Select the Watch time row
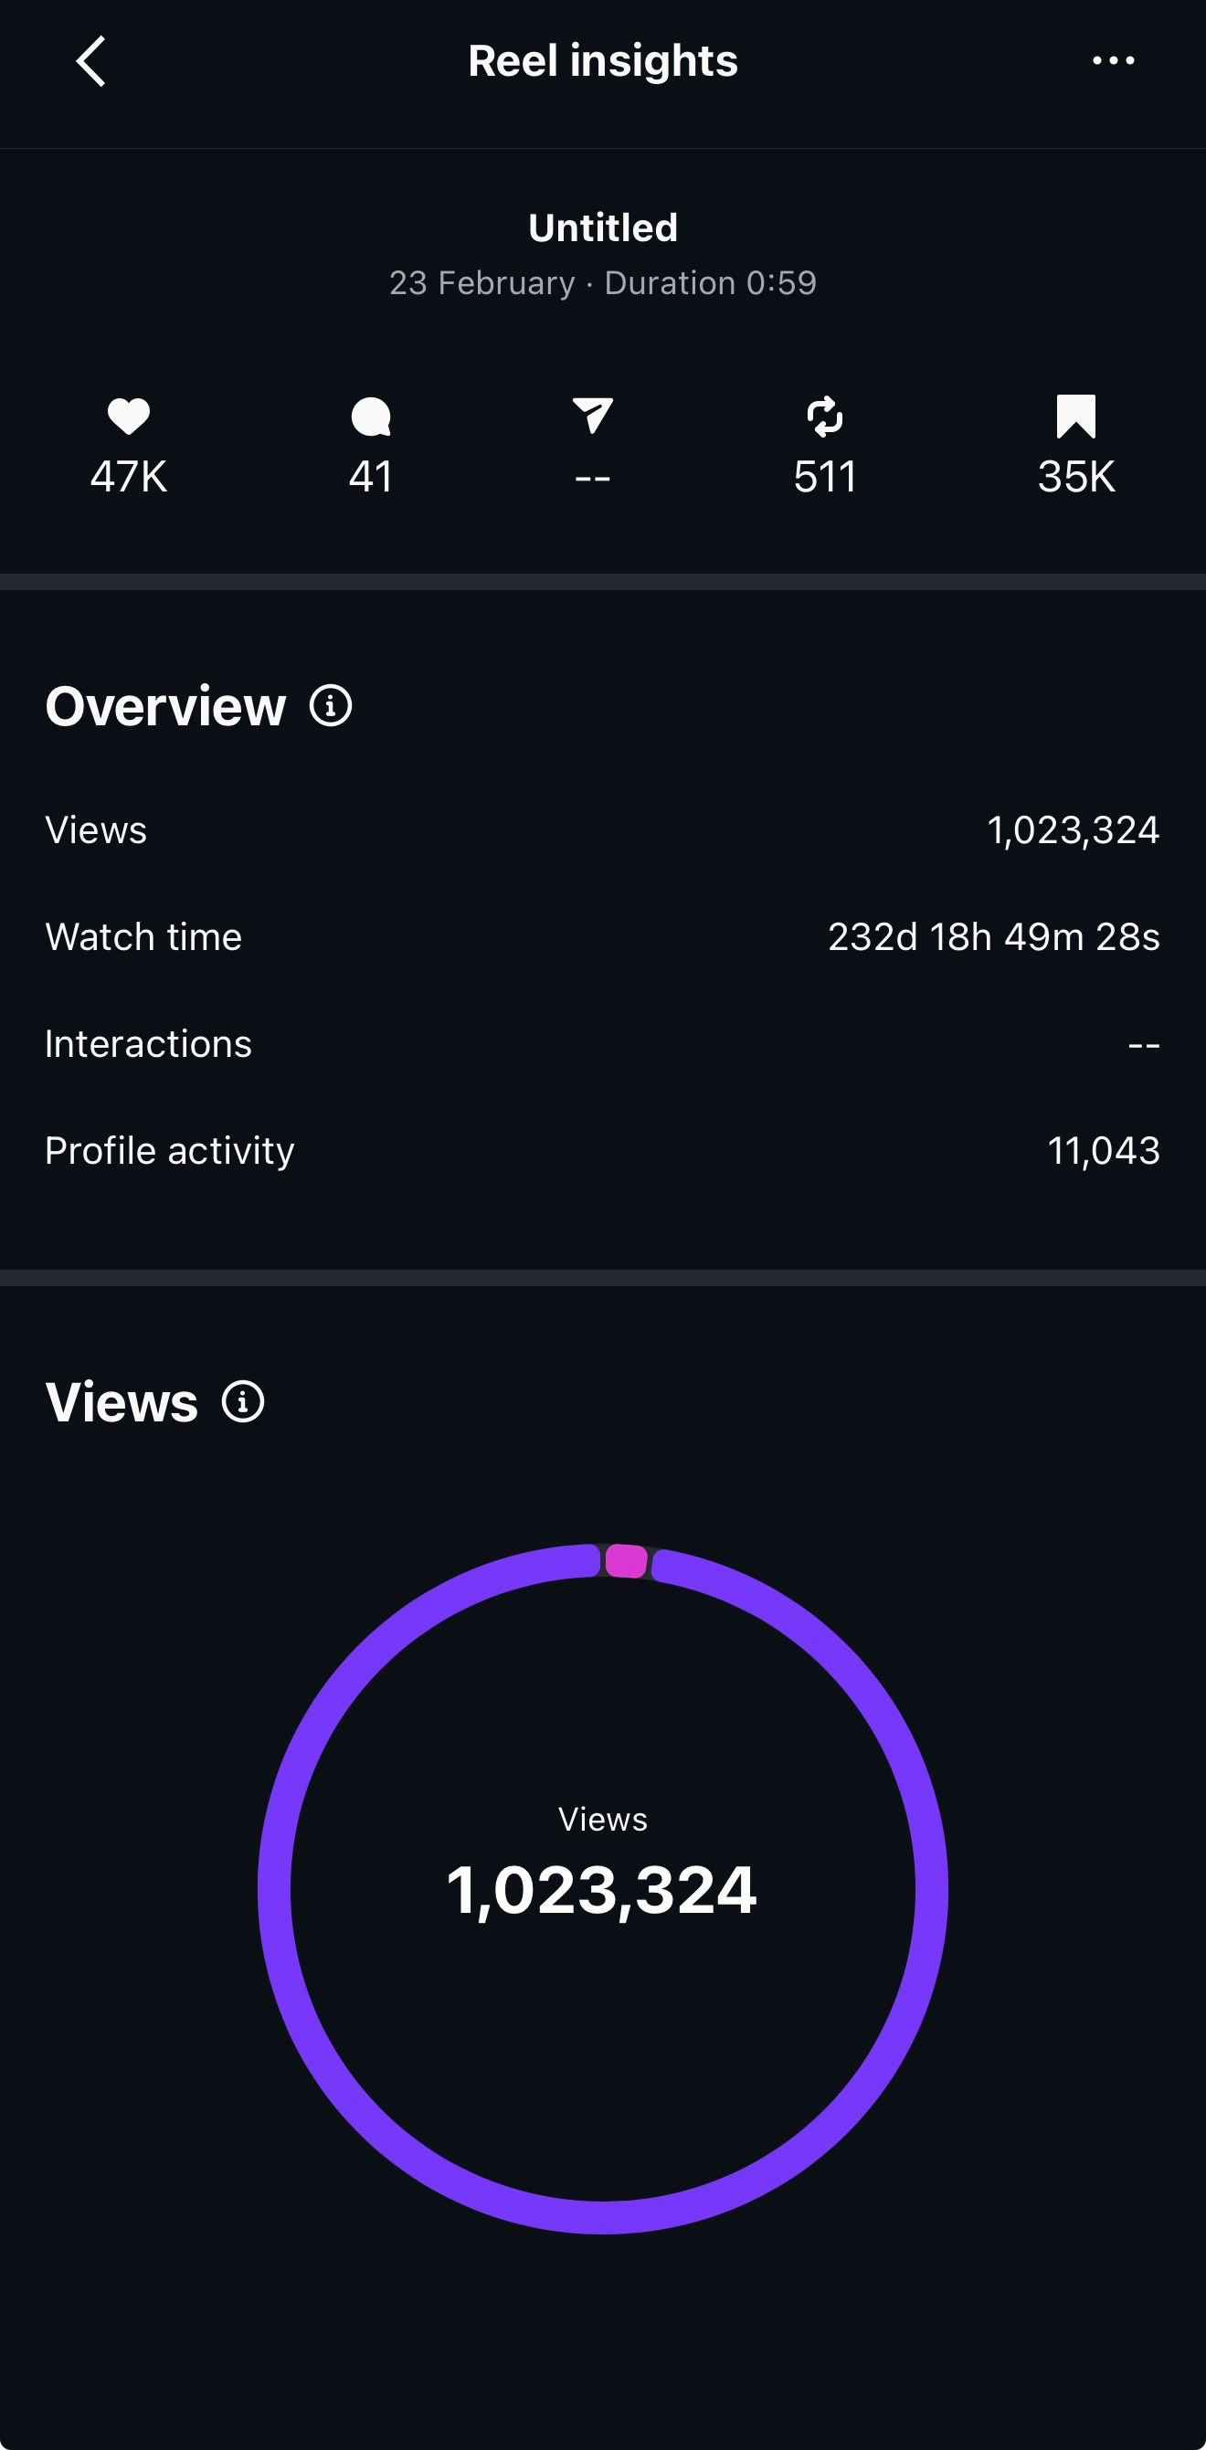The width and height of the screenshot is (1206, 2450). pyautogui.click(x=602, y=937)
